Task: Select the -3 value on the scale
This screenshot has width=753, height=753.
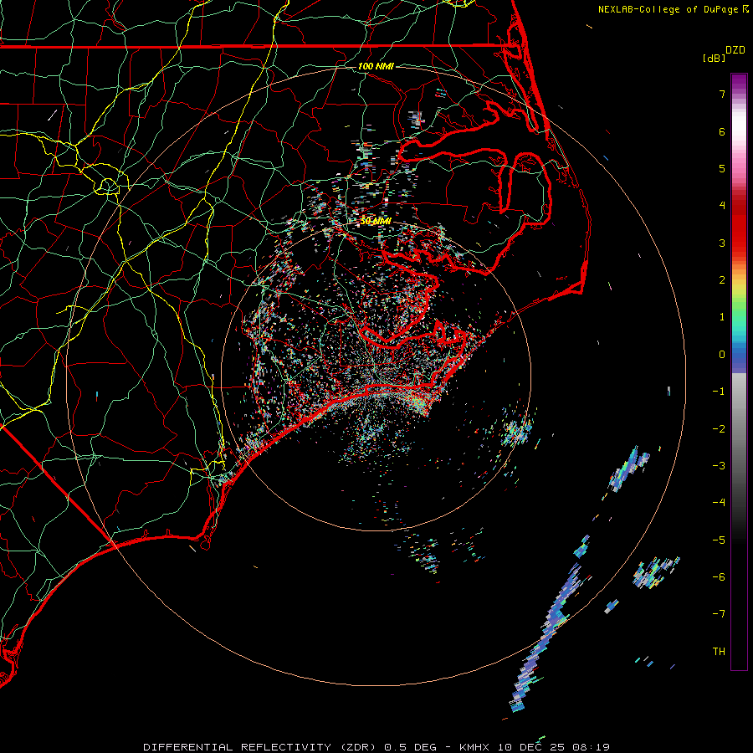Action: (x=719, y=466)
